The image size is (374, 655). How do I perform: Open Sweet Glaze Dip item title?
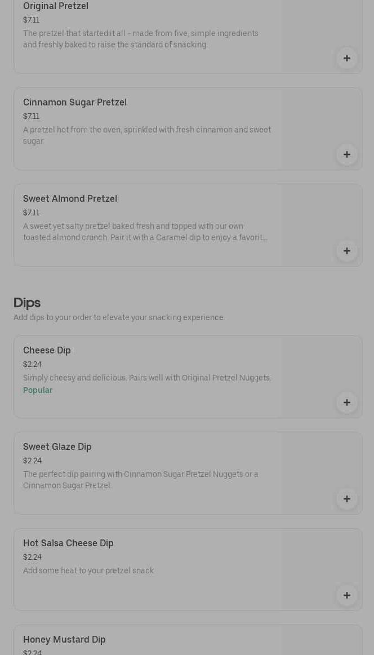click(x=57, y=447)
